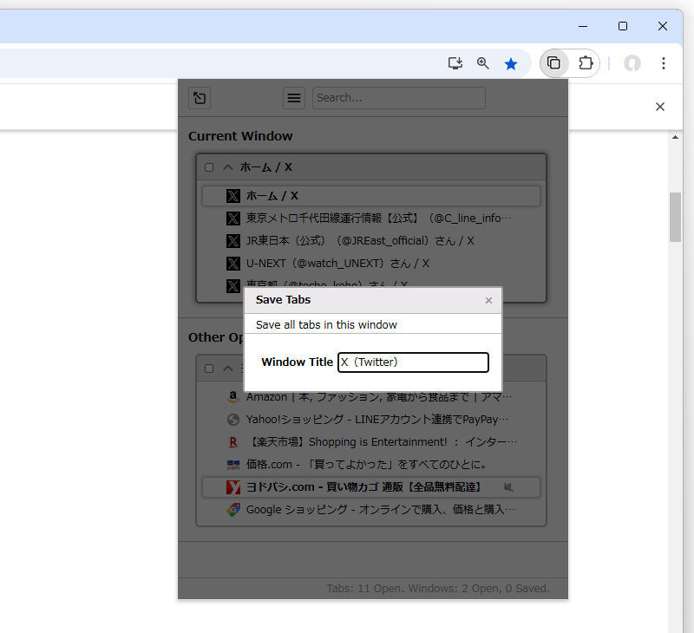
Task: Click the X favicon of JR東日本 row
Action: click(233, 241)
